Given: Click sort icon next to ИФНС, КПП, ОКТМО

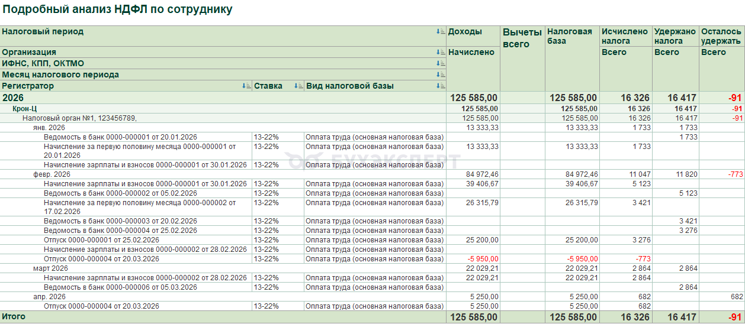Looking at the screenshot, I should (x=440, y=64).
